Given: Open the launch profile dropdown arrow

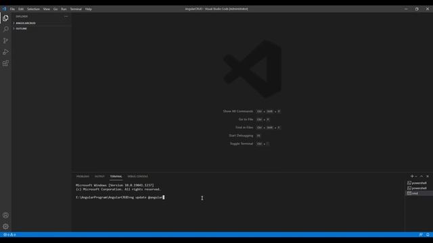Looking at the screenshot, I should pyautogui.click(x=416, y=176).
